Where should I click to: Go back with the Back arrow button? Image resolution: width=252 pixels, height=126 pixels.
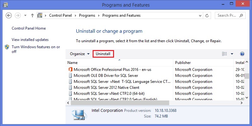(9, 15)
